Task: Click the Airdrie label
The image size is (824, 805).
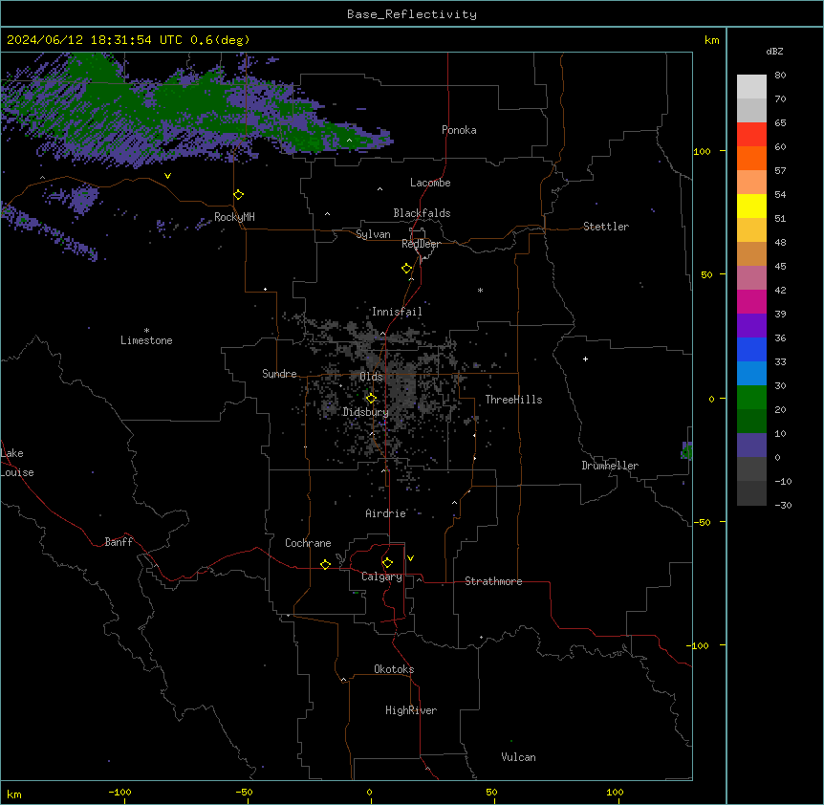Action: point(386,513)
